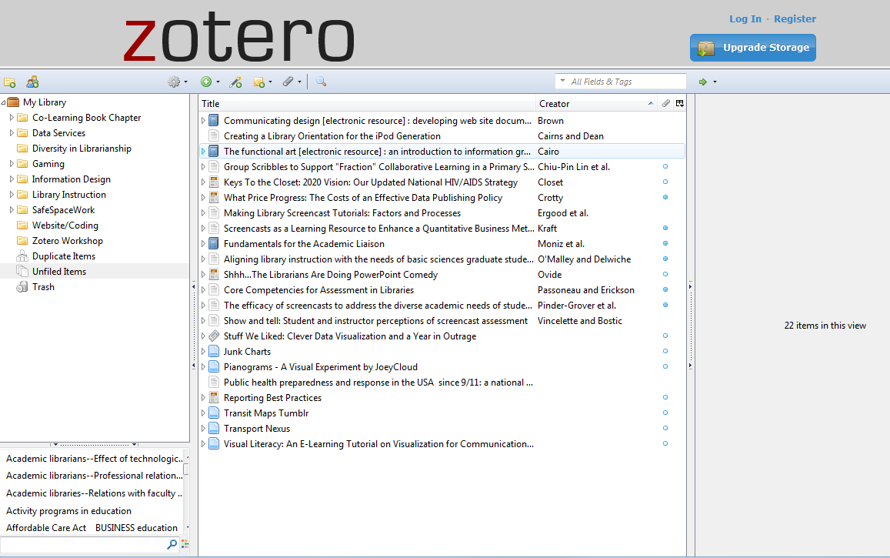The width and height of the screenshot is (890, 558).
Task: Sort items by the Title column header
Action: tap(308, 103)
